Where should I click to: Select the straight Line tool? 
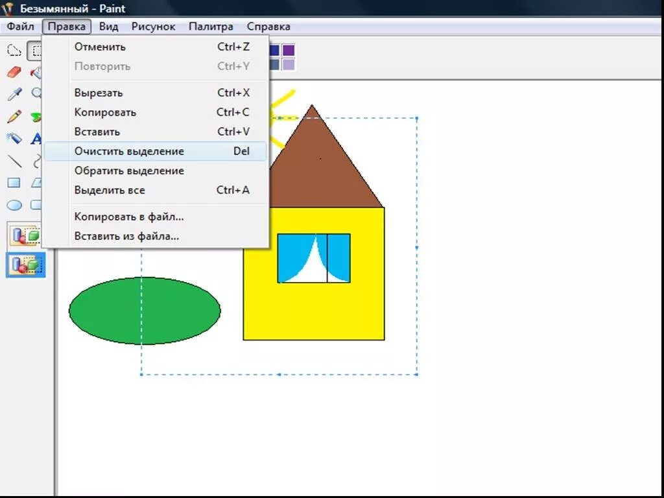(x=14, y=161)
